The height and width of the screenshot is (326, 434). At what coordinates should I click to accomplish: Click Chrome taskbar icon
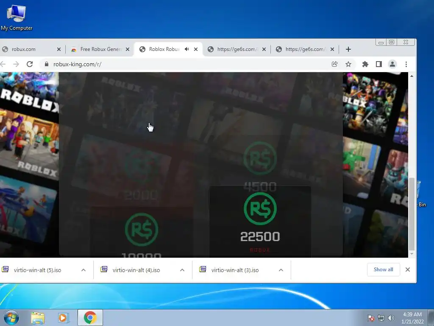click(x=90, y=318)
